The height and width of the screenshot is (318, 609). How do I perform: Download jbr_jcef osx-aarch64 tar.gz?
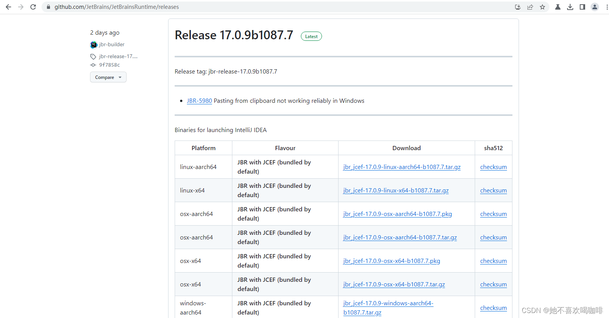pyautogui.click(x=400, y=238)
